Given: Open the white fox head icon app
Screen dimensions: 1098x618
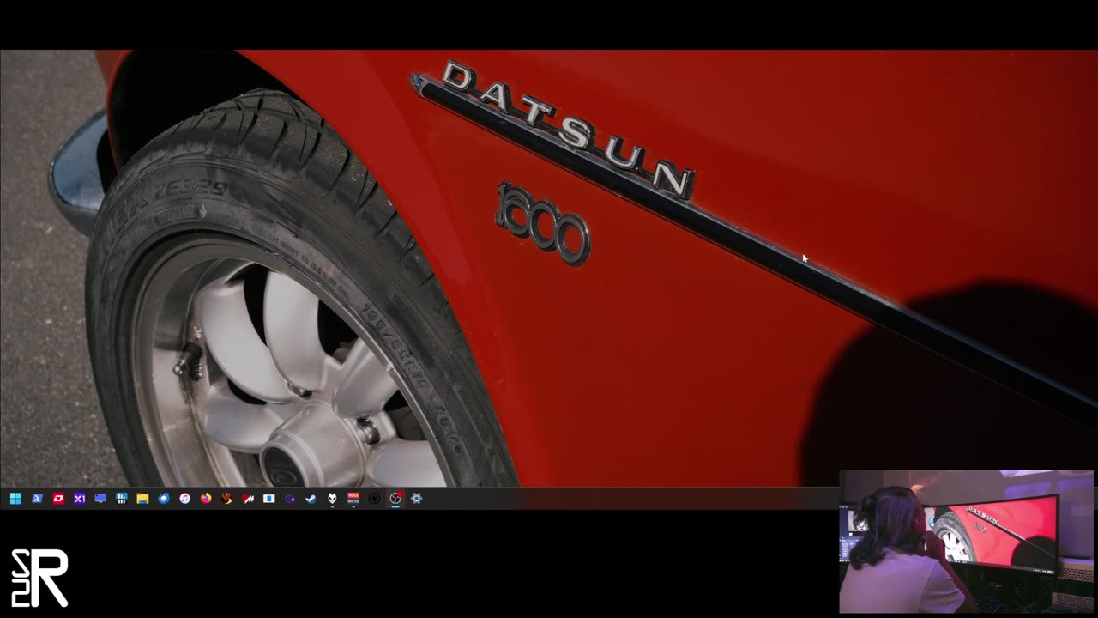Looking at the screenshot, I should click(332, 498).
